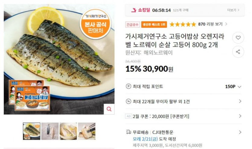This screenshot has width=252, height=149.
Task: Click the 쇼킹딜 logo icon
Action: pos(134,10)
